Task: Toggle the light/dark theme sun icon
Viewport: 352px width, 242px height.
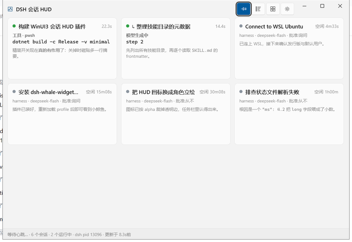Action: pyautogui.click(x=287, y=9)
